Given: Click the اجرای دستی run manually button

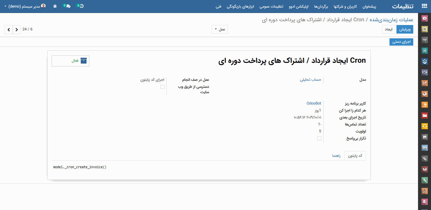Looking at the screenshot, I should click(x=401, y=42).
